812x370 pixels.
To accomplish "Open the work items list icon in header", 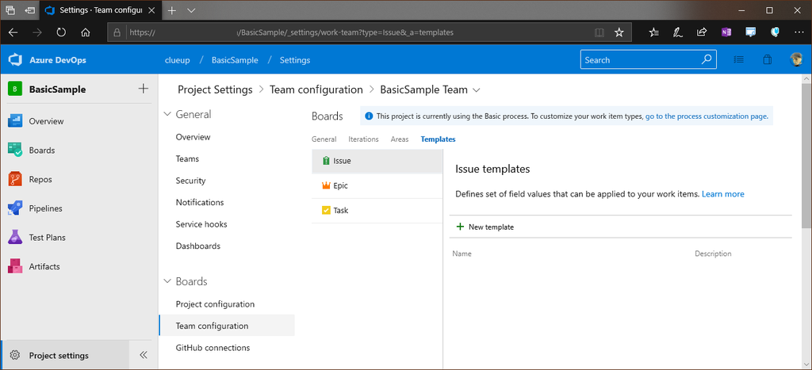I will coord(739,59).
